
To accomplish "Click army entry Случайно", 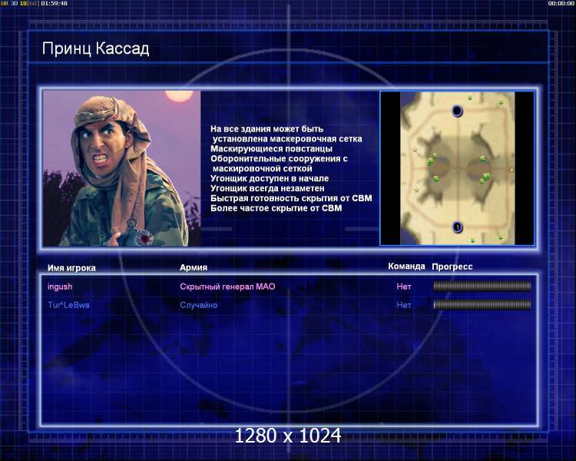I will (x=199, y=305).
